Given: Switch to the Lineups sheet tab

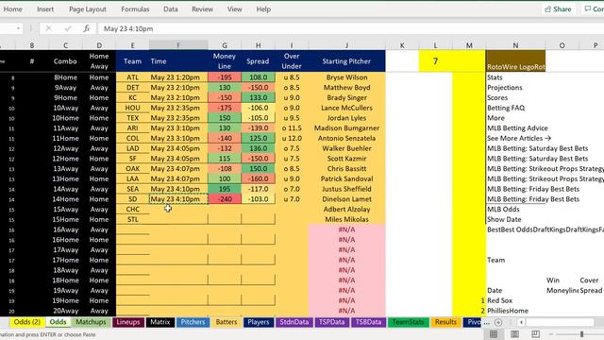Looking at the screenshot, I should [x=128, y=322].
